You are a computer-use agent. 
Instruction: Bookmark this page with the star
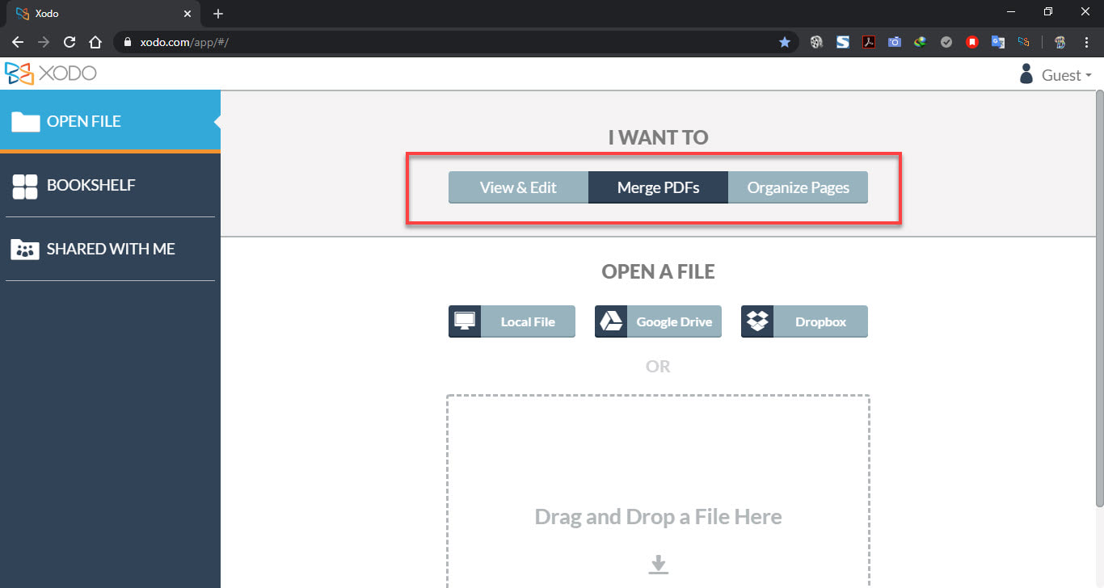point(784,42)
